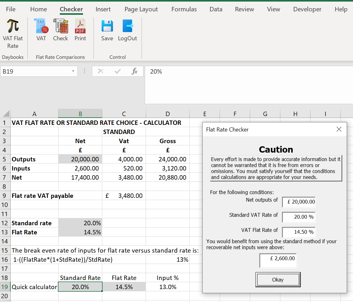Screen dimensions: 353x302
Task: Select Quick calculator Flat Rate cell 14.5%
Action: pos(124,287)
